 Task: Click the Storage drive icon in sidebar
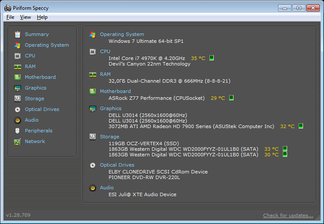point(18,99)
